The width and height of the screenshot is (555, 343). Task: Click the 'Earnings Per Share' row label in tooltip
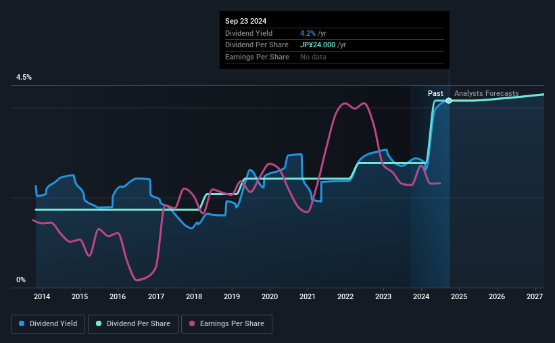pos(257,57)
